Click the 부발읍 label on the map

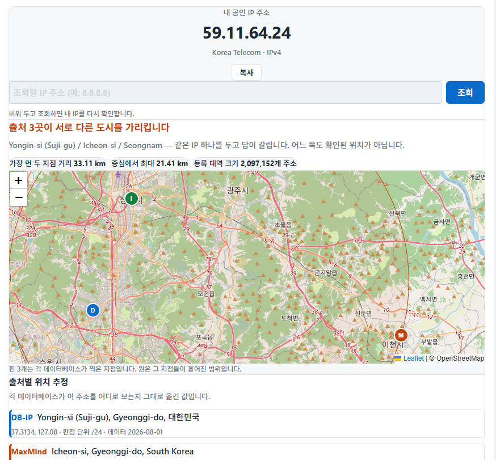click(x=430, y=341)
